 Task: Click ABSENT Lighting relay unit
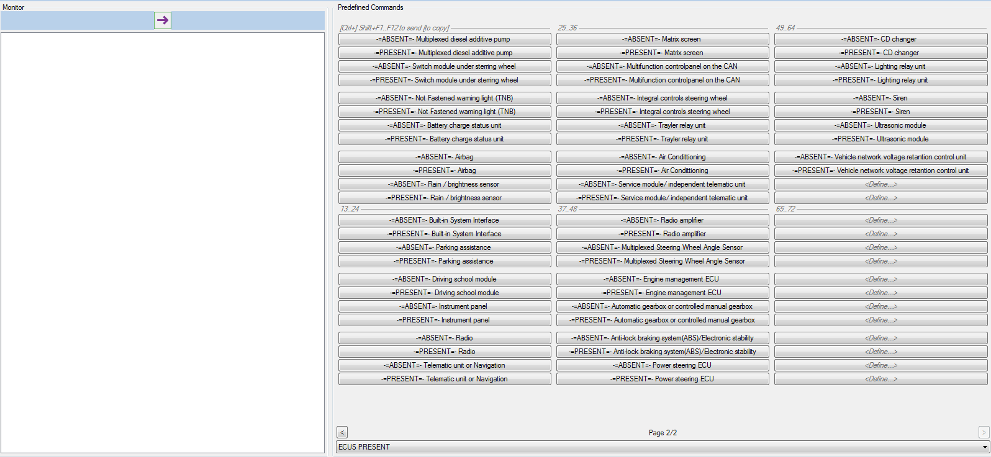[x=880, y=66]
